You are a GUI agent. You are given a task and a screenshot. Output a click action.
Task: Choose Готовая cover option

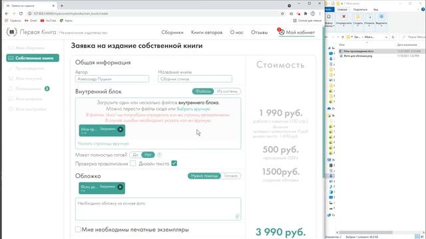click(x=231, y=176)
